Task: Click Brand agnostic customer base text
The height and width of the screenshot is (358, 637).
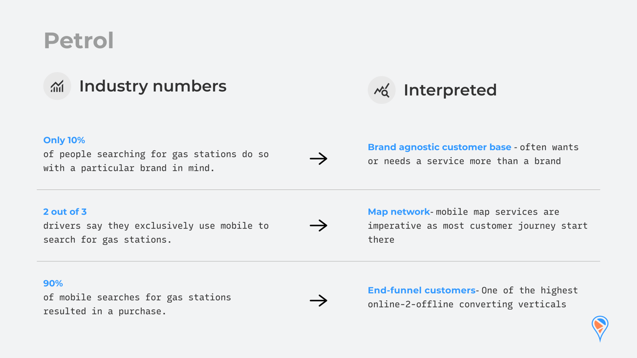Action: [x=440, y=147]
